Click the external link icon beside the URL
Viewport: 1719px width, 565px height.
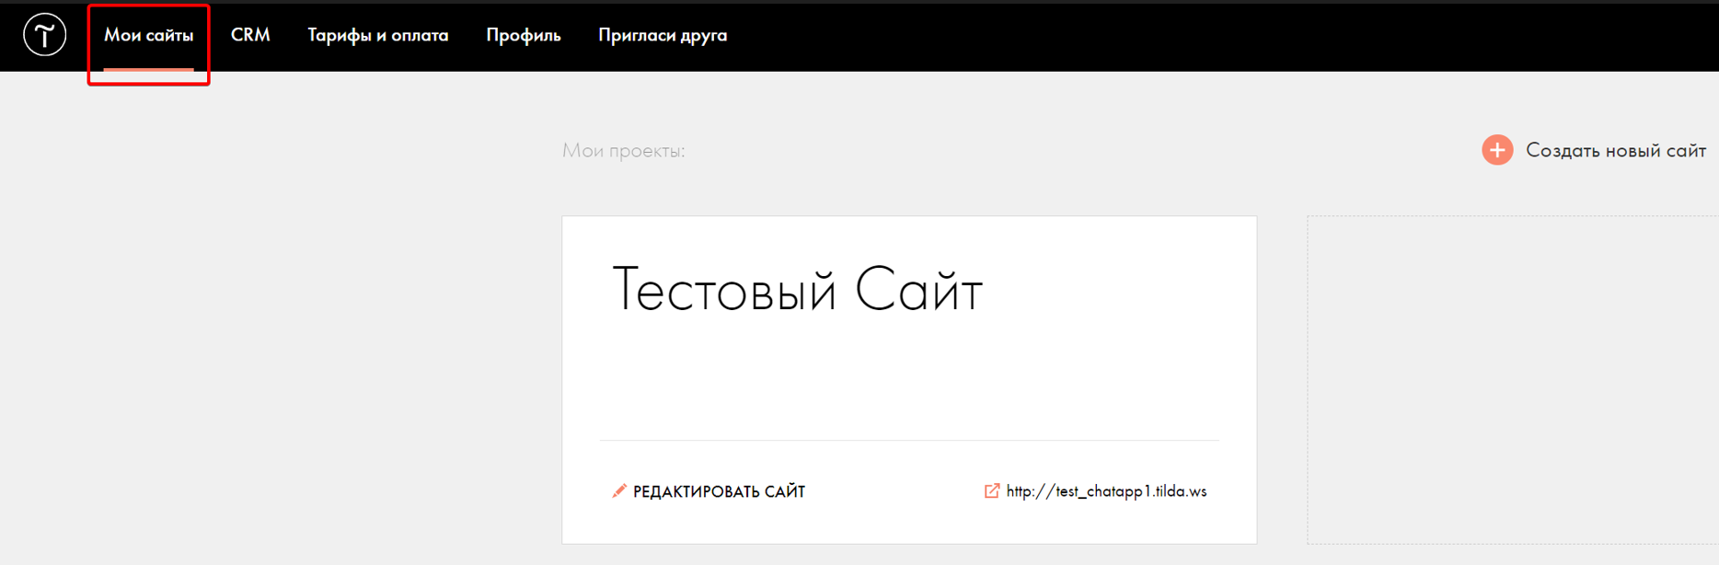[x=991, y=491]
